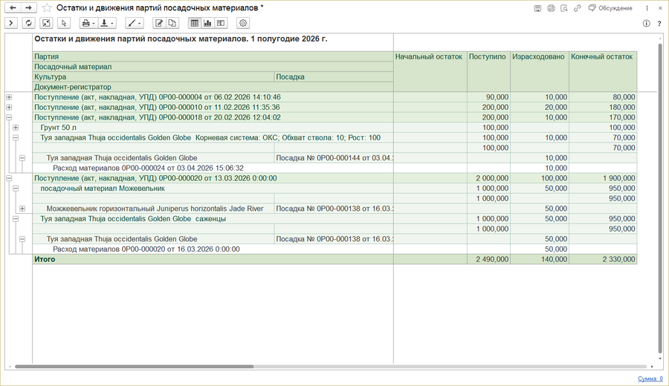Viewport: 669px width, 386px height.
Task: Select the Конечный остаток column header
Action: 603,71
